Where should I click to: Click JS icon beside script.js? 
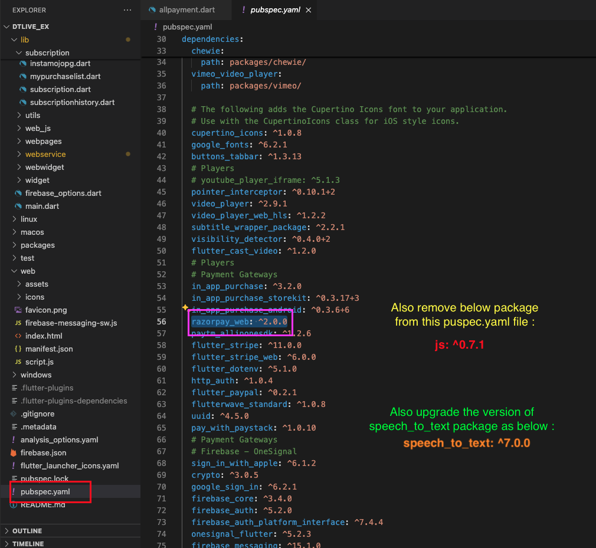(18, 362)
